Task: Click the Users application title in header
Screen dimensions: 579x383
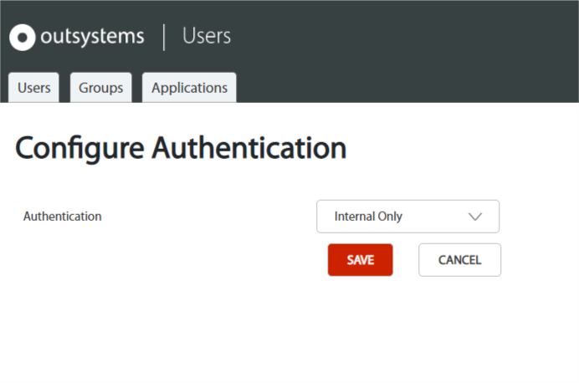Action: coord(207,36)
